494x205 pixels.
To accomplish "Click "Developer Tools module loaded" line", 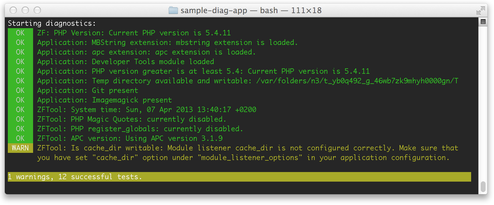I will pos(153,62).
